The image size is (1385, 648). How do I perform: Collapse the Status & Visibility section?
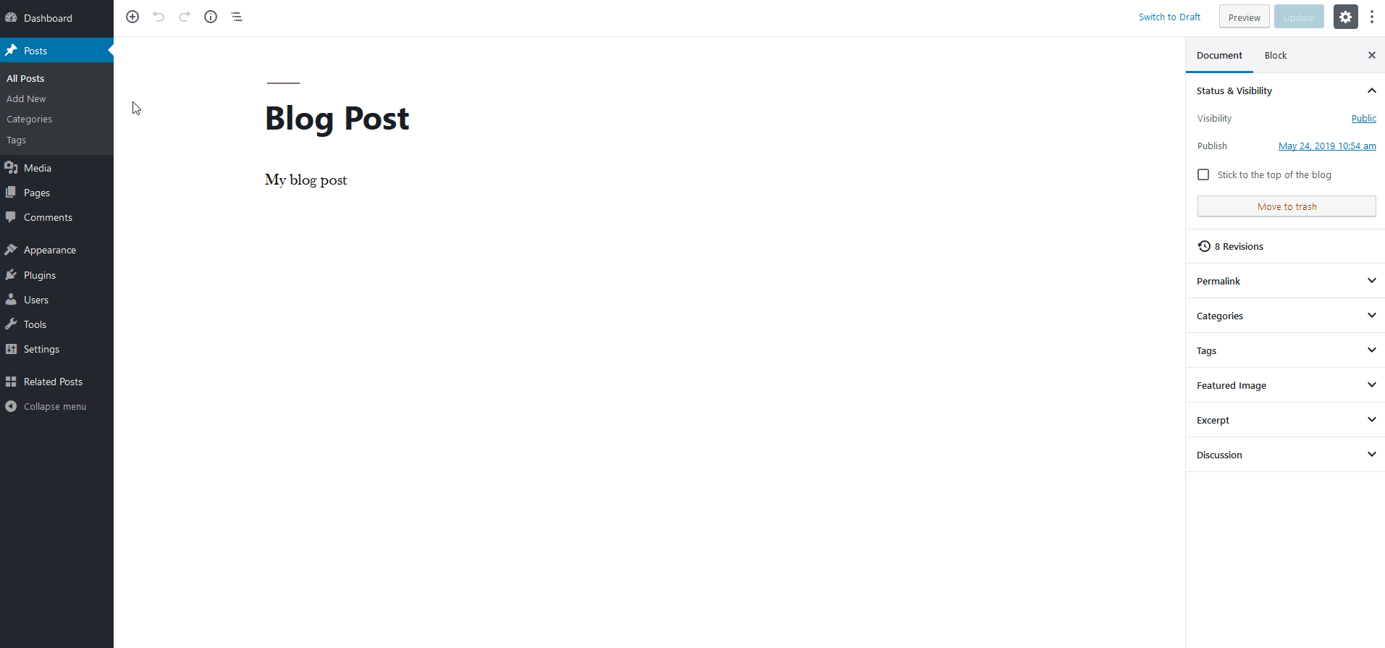pos(1371,91)
